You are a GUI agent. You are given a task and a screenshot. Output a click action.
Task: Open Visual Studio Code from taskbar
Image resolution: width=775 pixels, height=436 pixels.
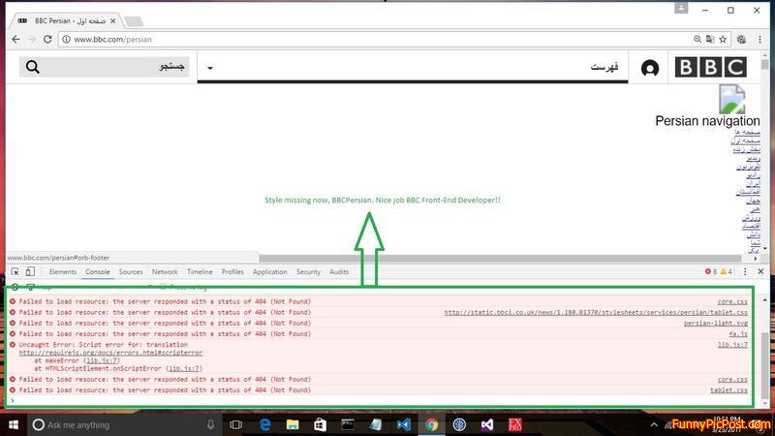pyautogui.click(x=404, y=424)
